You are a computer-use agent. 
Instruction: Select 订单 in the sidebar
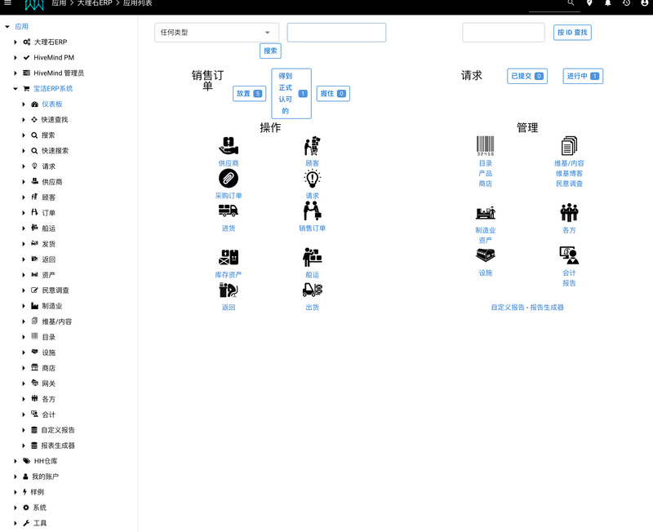(49, 213)
